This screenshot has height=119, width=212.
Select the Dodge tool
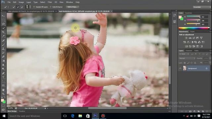tap(3, 69)
